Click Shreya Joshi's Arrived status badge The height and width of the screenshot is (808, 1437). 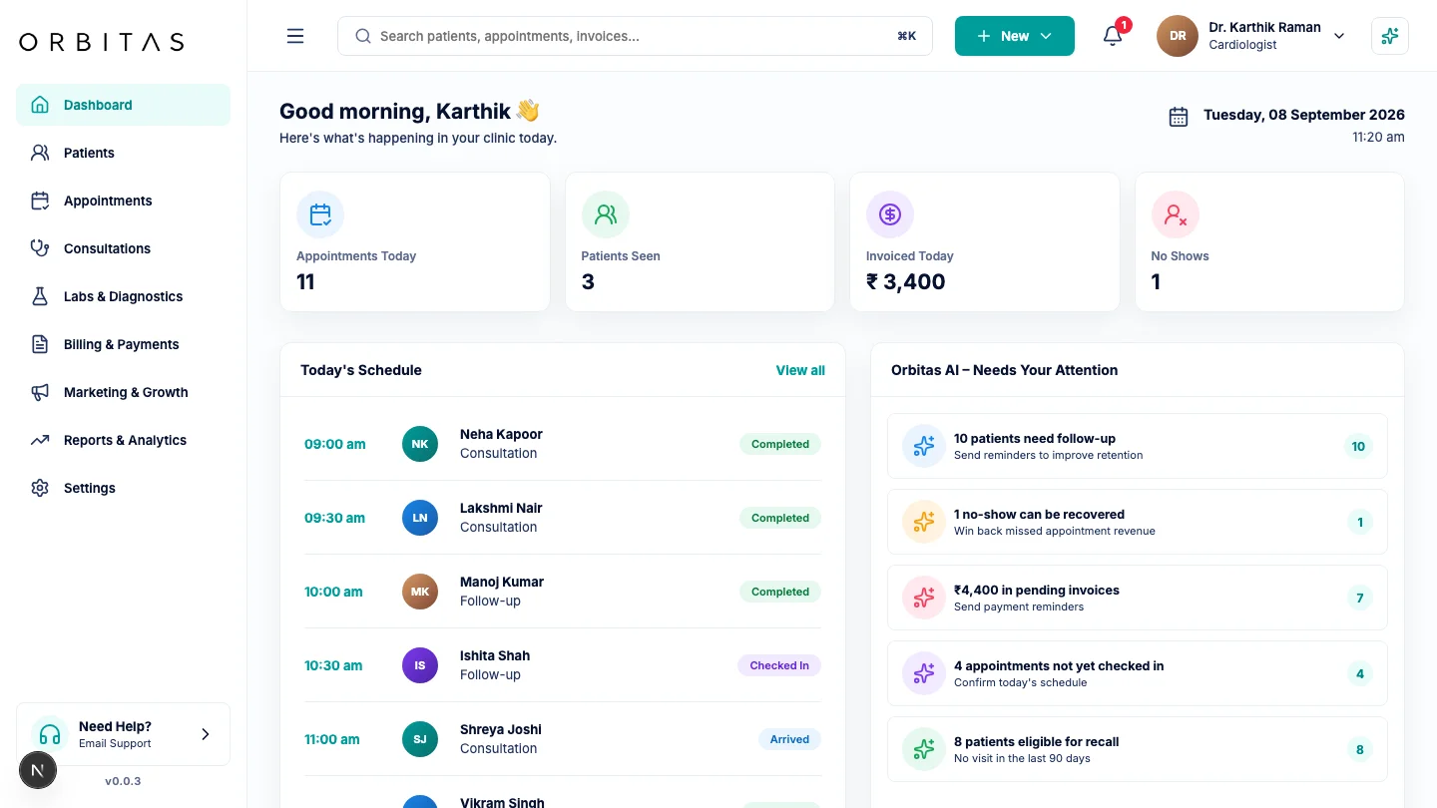(789, 739)
